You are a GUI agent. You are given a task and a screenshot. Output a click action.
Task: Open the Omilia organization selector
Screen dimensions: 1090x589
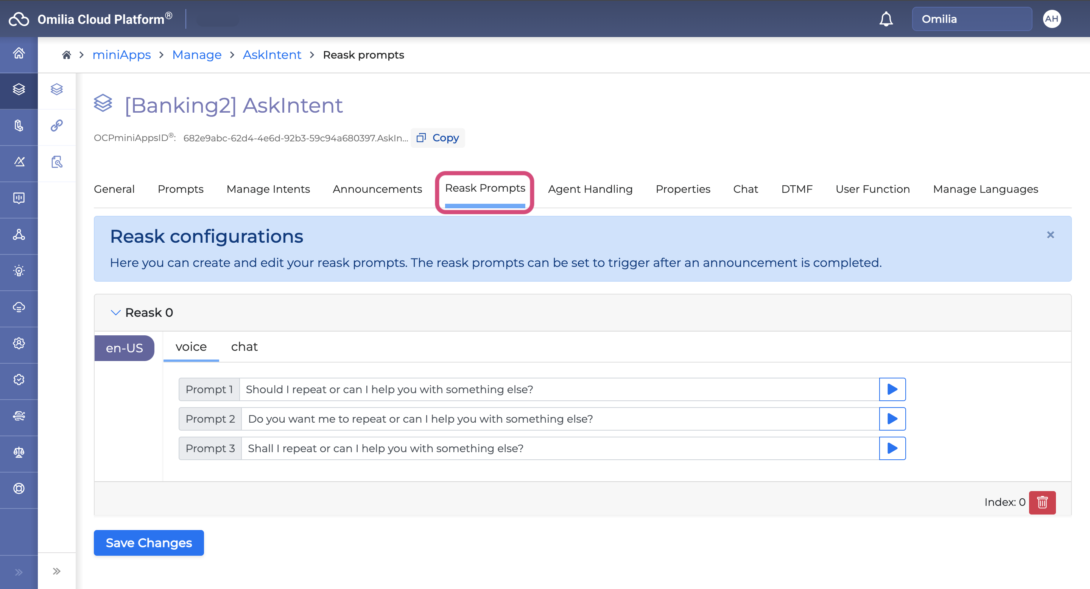click(x=972, y=19)
